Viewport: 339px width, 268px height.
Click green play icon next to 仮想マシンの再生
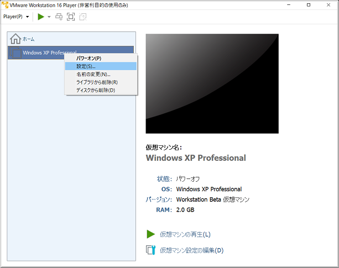tap(150, 234)
